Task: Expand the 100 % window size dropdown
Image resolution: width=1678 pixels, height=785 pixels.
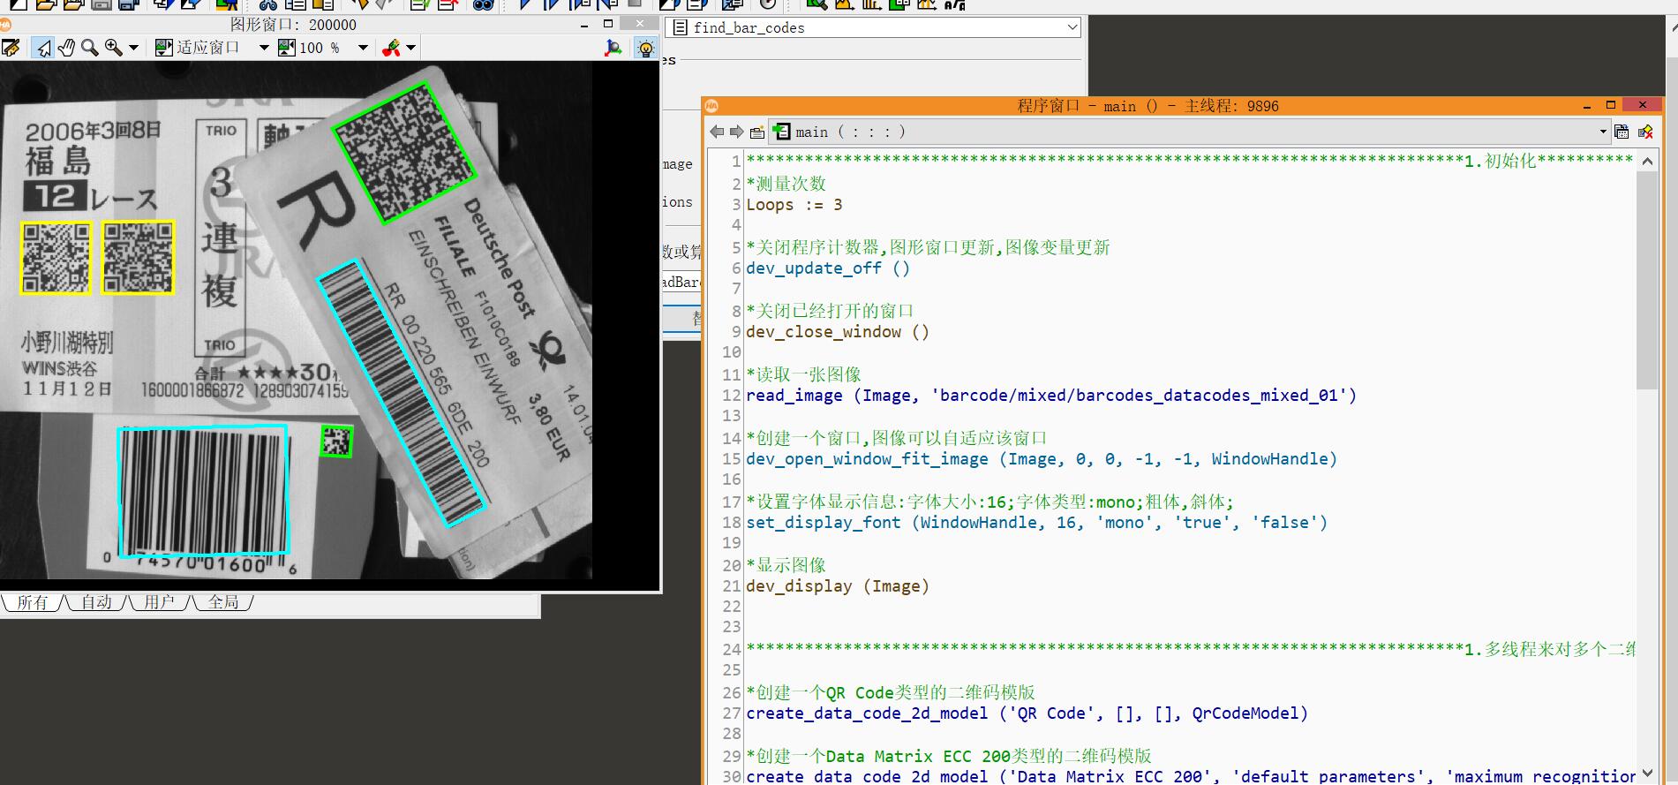Action: [x=363, y=48]
